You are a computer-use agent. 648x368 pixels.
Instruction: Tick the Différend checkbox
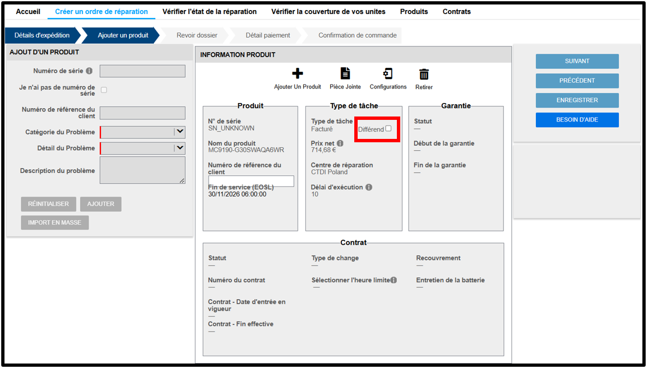388,128
